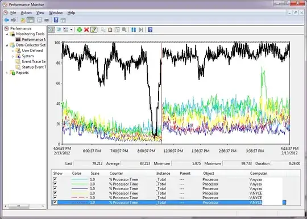Click the tree pane horizontal scrollbar thumb

pos(19,206)
